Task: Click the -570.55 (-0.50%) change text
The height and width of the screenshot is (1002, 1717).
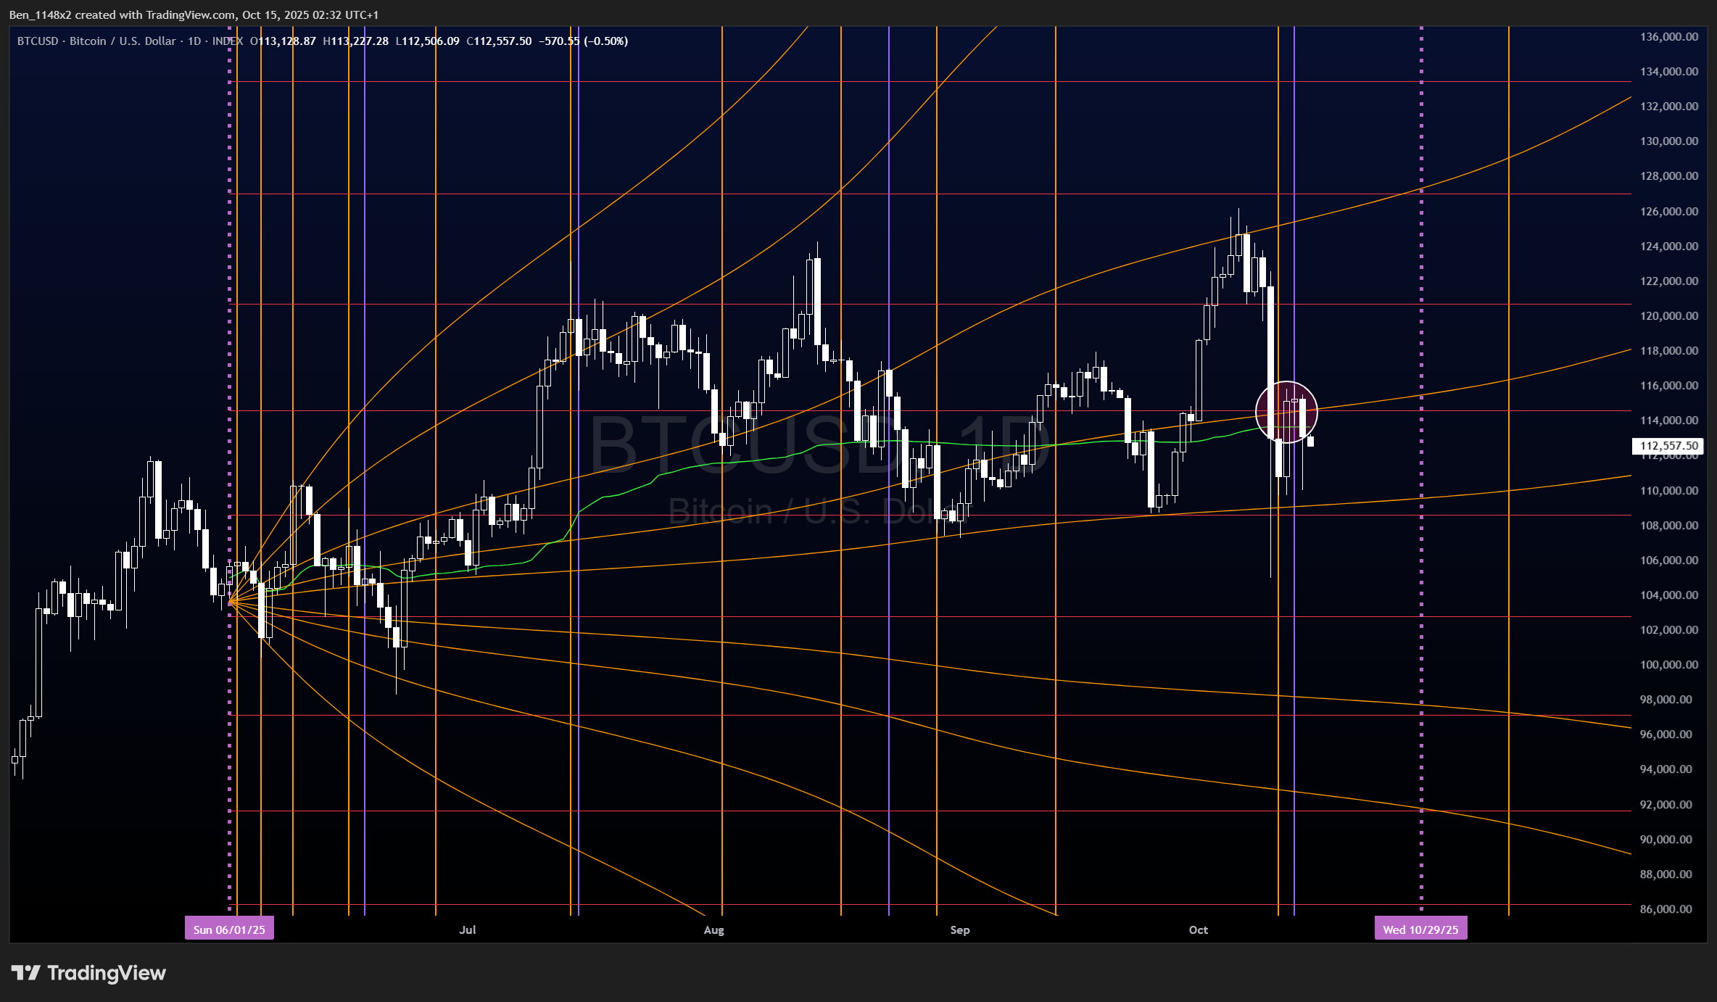Action: coord(583,41)
